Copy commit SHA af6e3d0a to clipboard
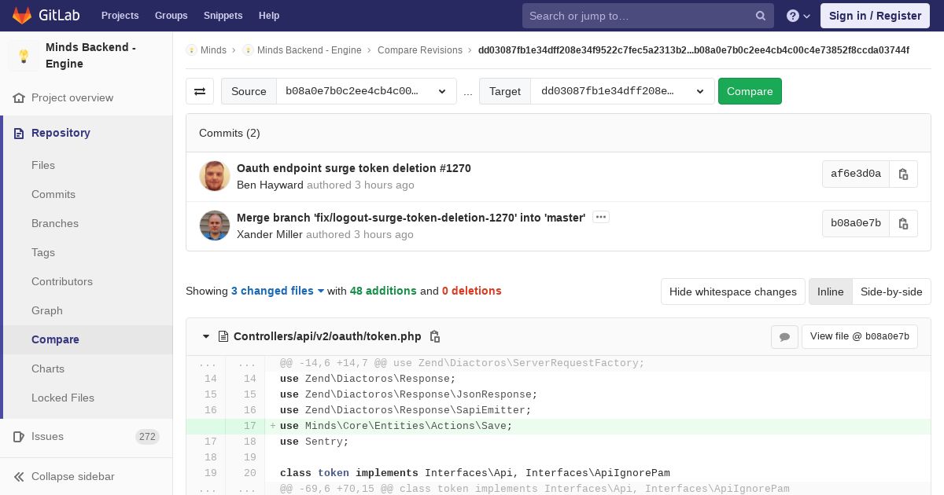This screenshot has width=944, height=495. [903, 174]
